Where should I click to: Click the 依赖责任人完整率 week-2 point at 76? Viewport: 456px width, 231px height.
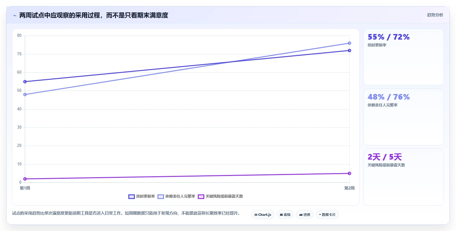349,43
